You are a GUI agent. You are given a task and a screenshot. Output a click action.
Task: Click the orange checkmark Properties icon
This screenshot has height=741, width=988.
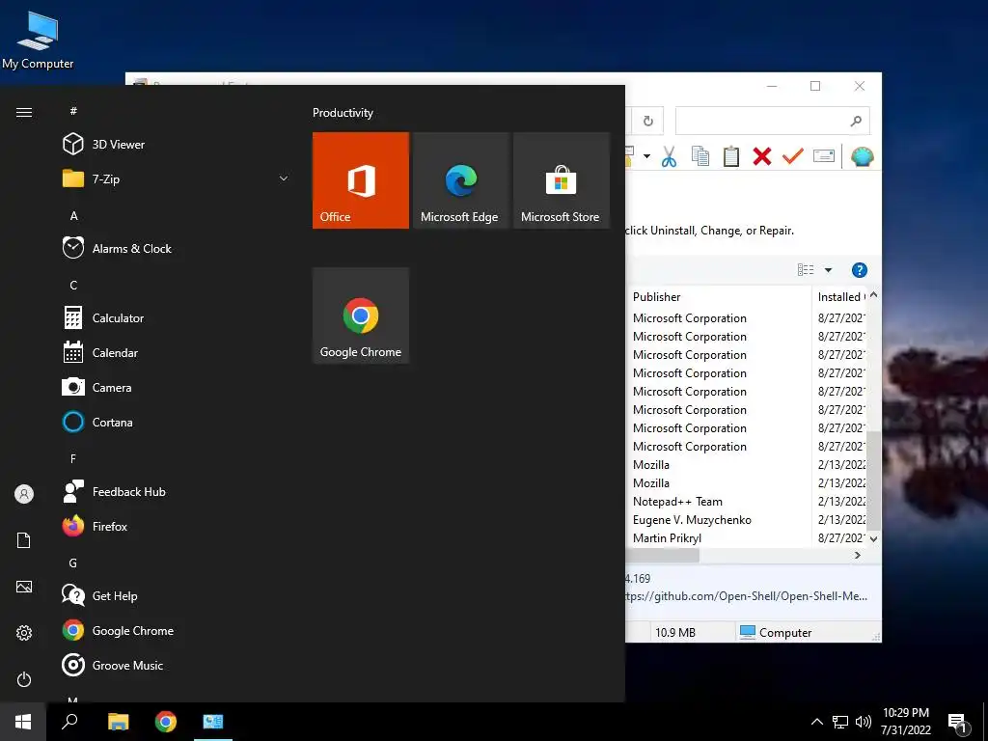point(793,155)
